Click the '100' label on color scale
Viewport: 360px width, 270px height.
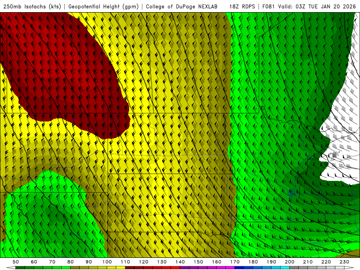point(107,262)
